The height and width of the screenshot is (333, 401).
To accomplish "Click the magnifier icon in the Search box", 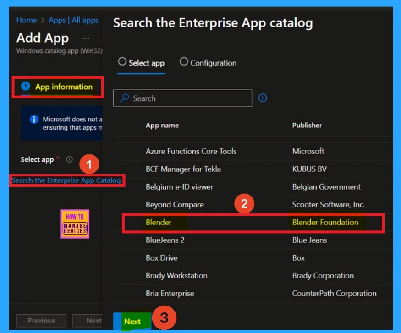I will coord(125,98).
